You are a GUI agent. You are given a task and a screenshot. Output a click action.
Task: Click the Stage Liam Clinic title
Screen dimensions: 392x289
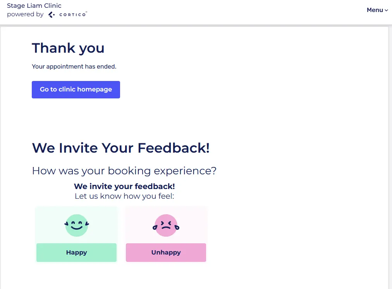(x=34, y=6)
